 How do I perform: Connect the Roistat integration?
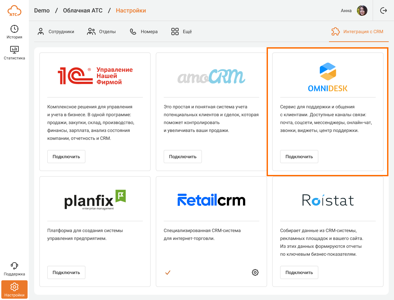click(299, 272)
